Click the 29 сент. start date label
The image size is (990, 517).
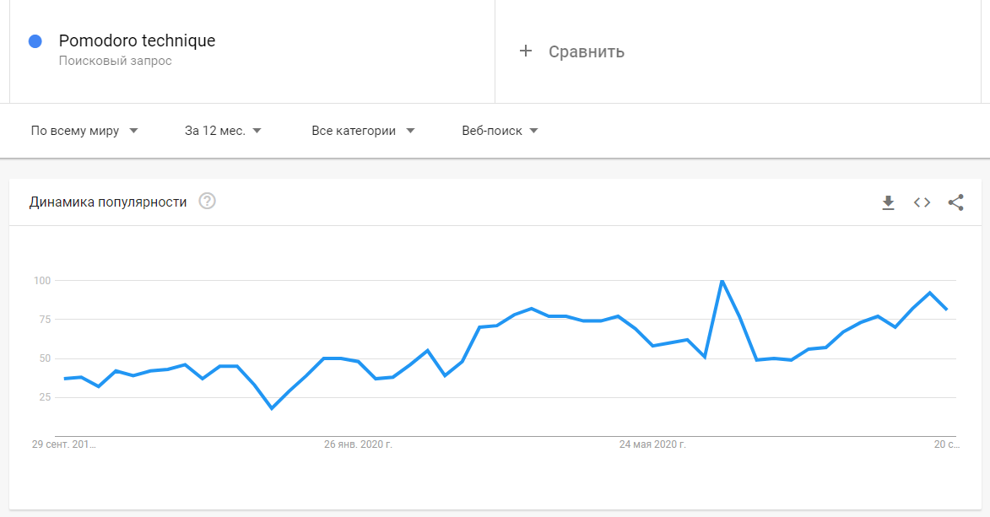click(64, 444)
